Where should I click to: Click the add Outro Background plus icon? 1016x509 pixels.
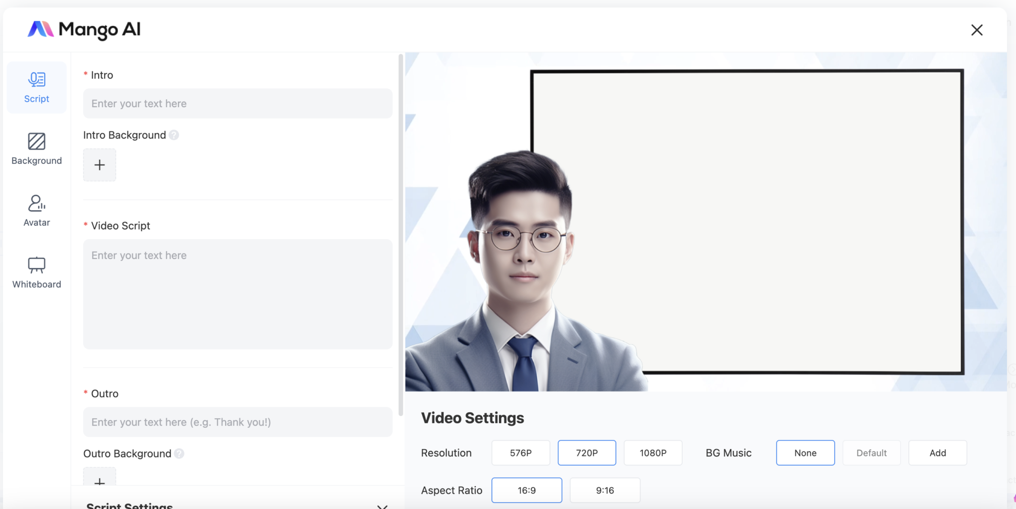coord(99,483)
